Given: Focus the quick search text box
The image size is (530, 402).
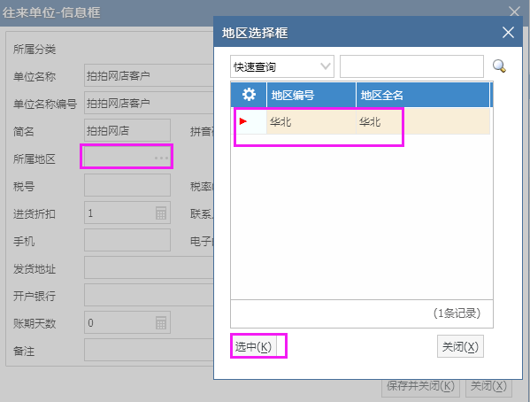Looking at the screenshot, I should pyautogui.click(x=411, y=66).
